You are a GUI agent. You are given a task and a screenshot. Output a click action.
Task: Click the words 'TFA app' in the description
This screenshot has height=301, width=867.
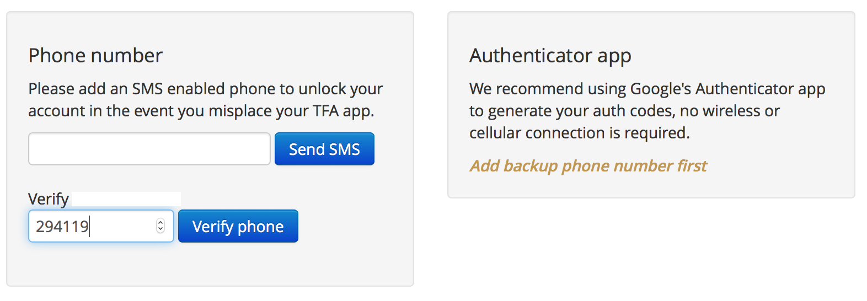click(x=342, y=111)
